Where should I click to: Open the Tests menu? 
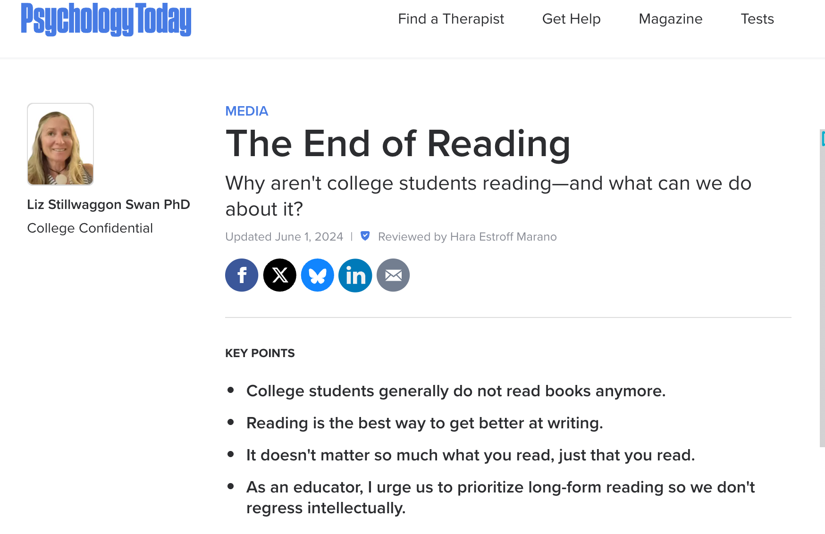coord(757,19)
